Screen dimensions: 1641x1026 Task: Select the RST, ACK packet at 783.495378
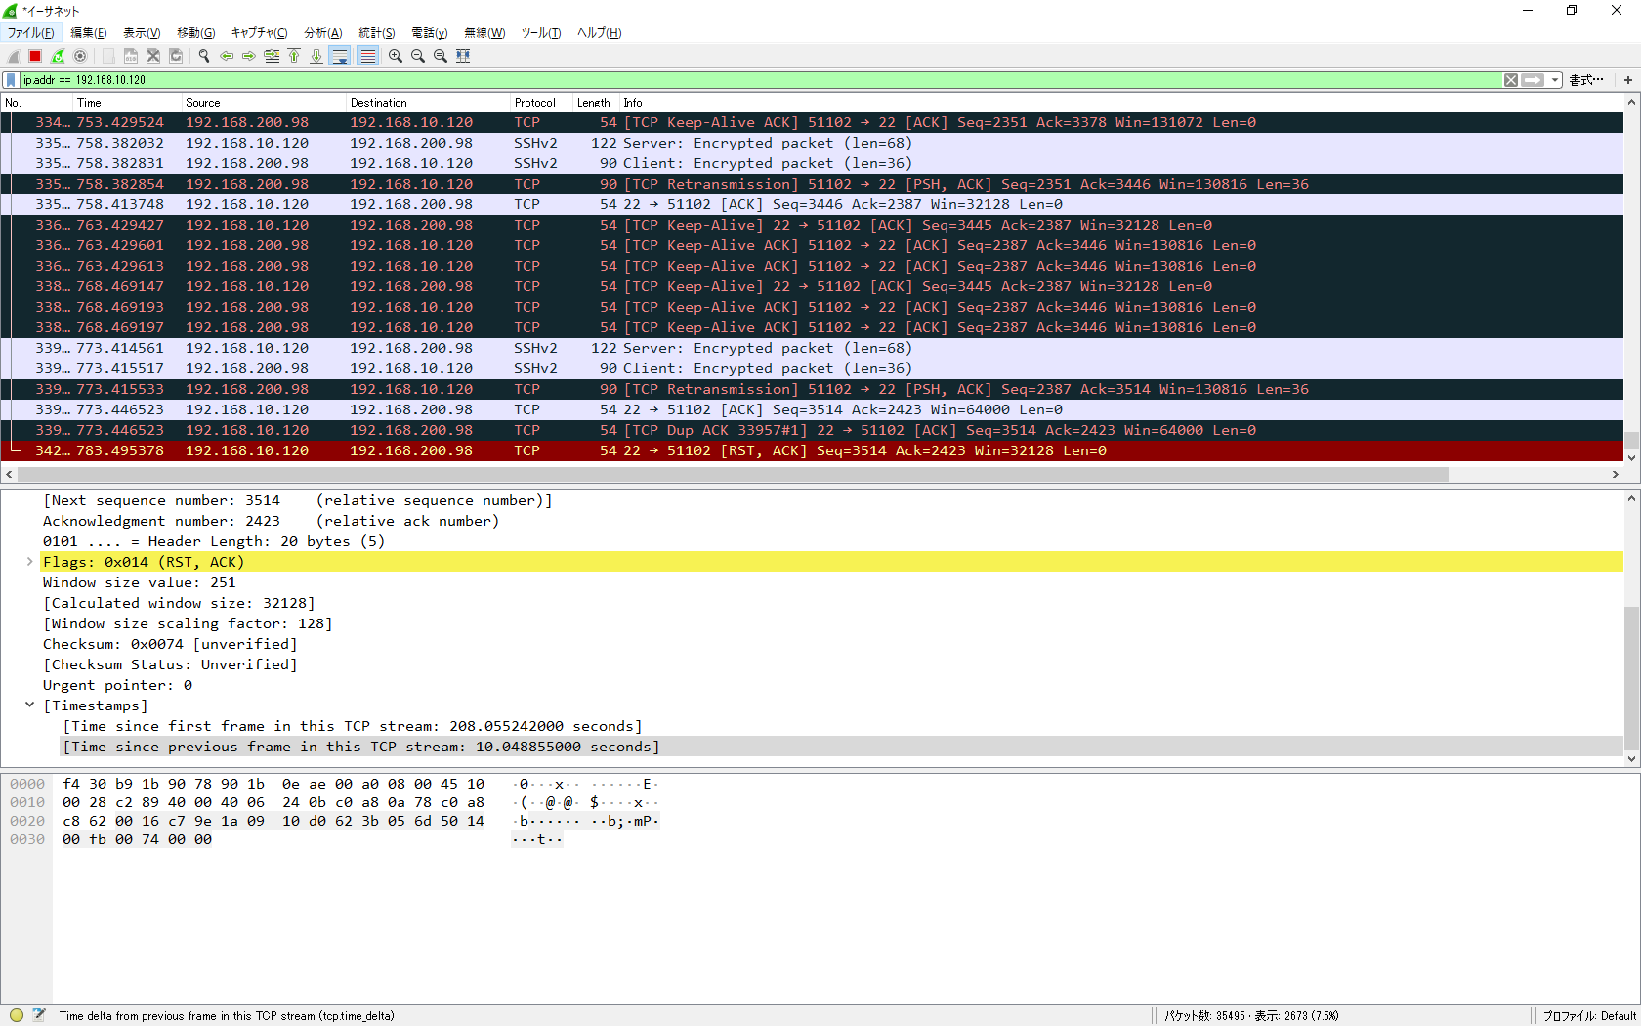813,450
